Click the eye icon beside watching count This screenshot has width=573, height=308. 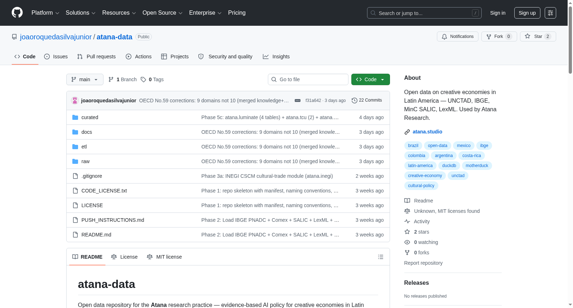point(407,242)
